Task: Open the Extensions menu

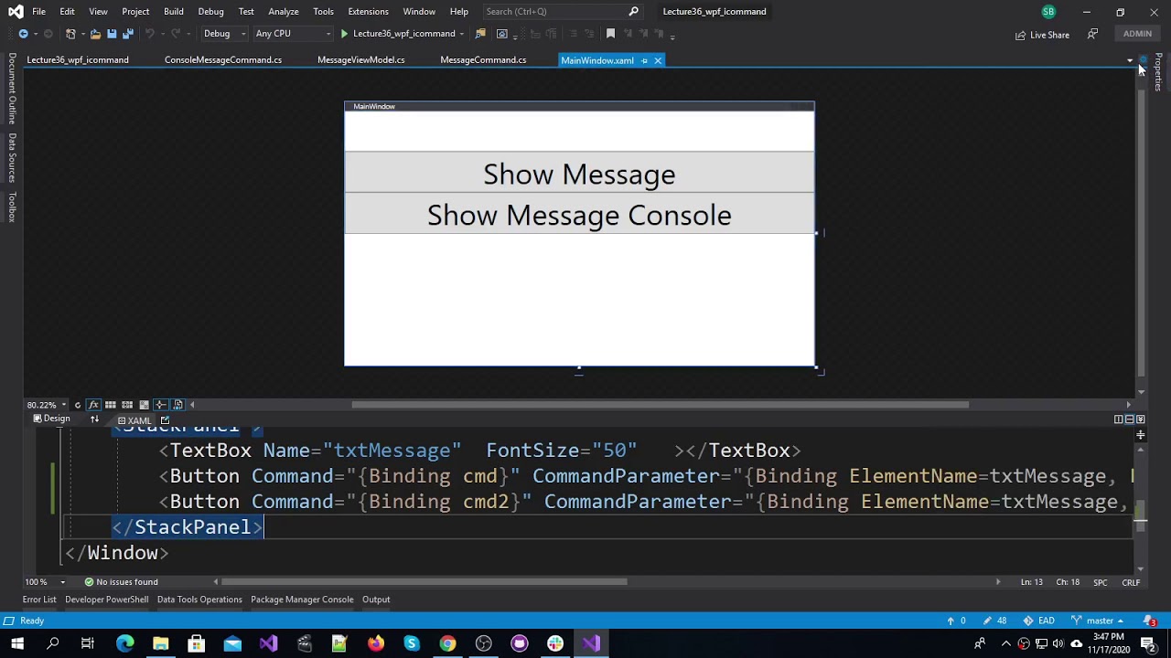Action: 368,12
